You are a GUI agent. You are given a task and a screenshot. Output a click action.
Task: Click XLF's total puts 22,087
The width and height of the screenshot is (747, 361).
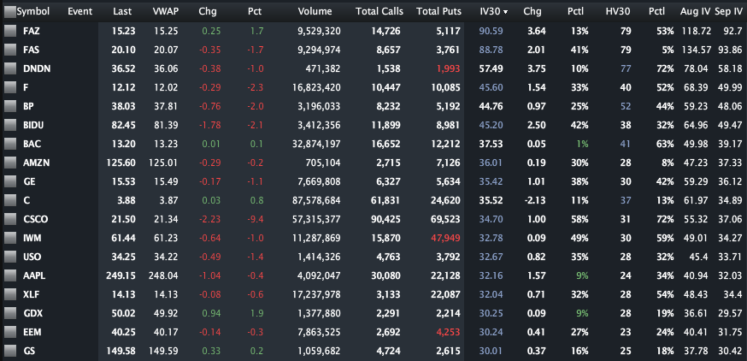point(445,295)
